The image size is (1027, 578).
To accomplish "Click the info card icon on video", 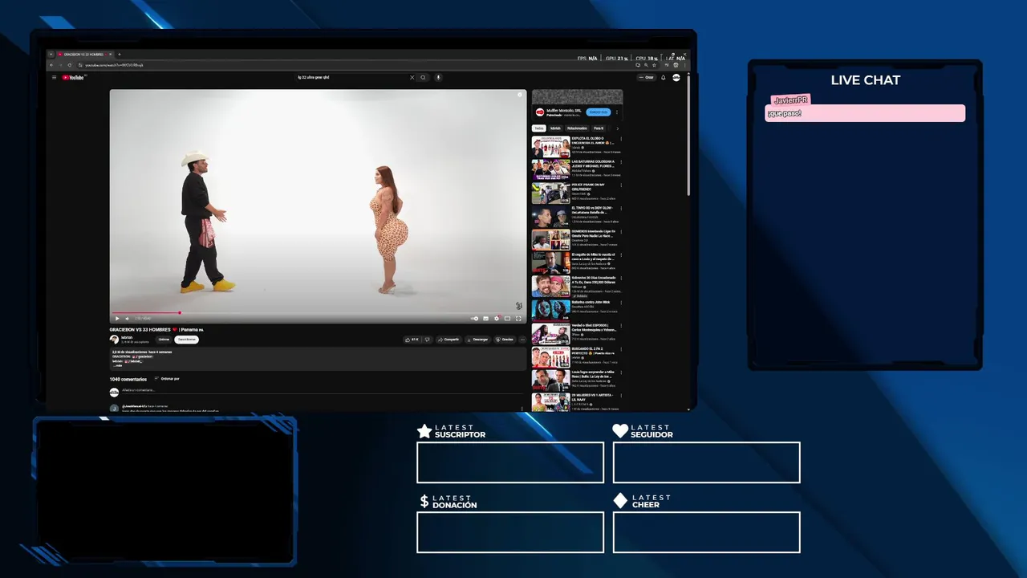I will pyautogui.click(x=519, y=95).
